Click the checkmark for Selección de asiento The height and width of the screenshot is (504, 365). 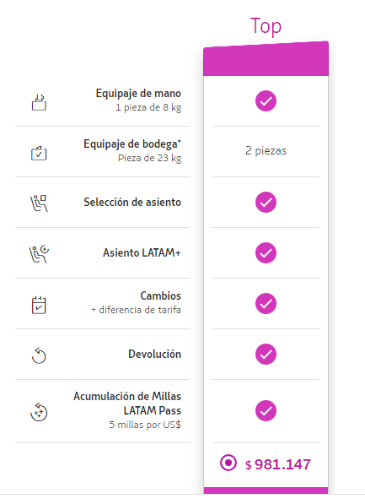(x=266, y=202)
